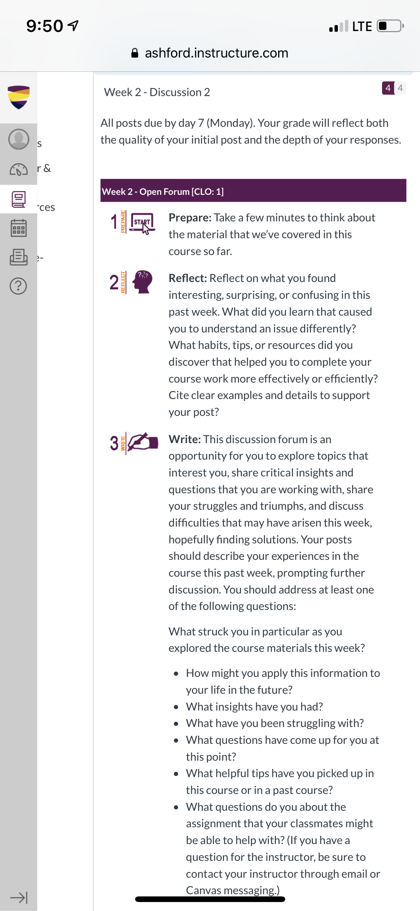This screenshot has height=911, width=420.
Task: Click the Reflect thinking head icon
Action: [142, 282]
